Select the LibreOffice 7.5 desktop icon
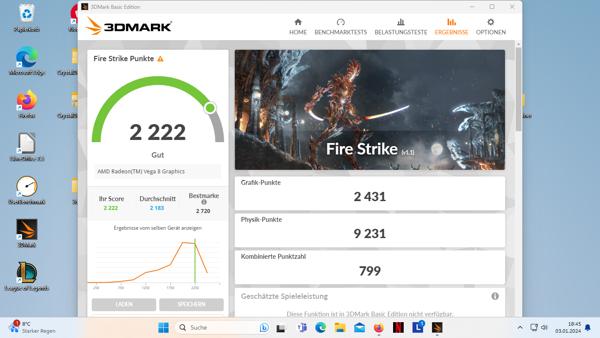This screenshot has width=600, height=338. (x=27, y=147)
